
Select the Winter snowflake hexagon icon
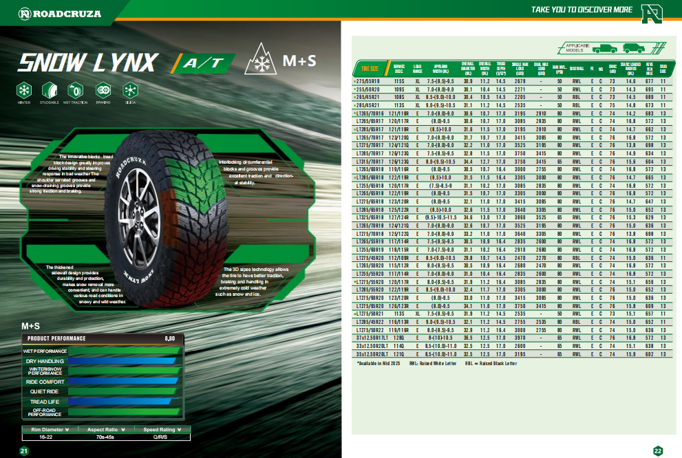(24, 90)
